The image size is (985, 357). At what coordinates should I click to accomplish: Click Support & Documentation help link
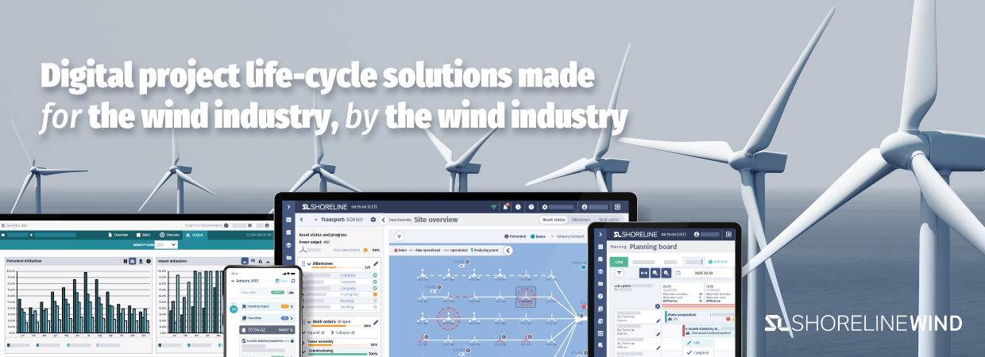tap(207, 225)
